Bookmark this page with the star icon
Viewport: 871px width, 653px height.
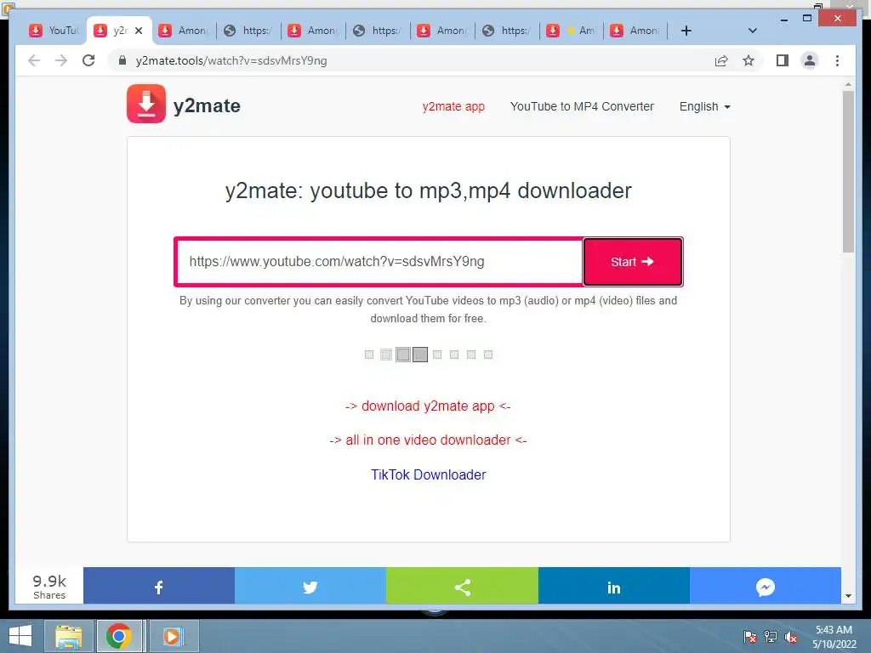point(749,60)
